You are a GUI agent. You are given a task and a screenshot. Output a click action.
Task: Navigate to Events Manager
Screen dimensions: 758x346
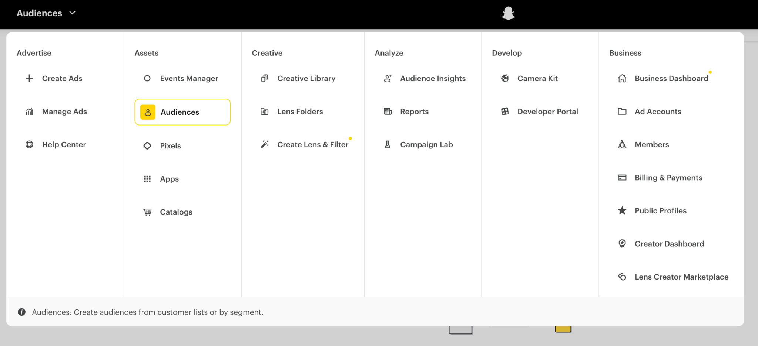coord(189,78)
